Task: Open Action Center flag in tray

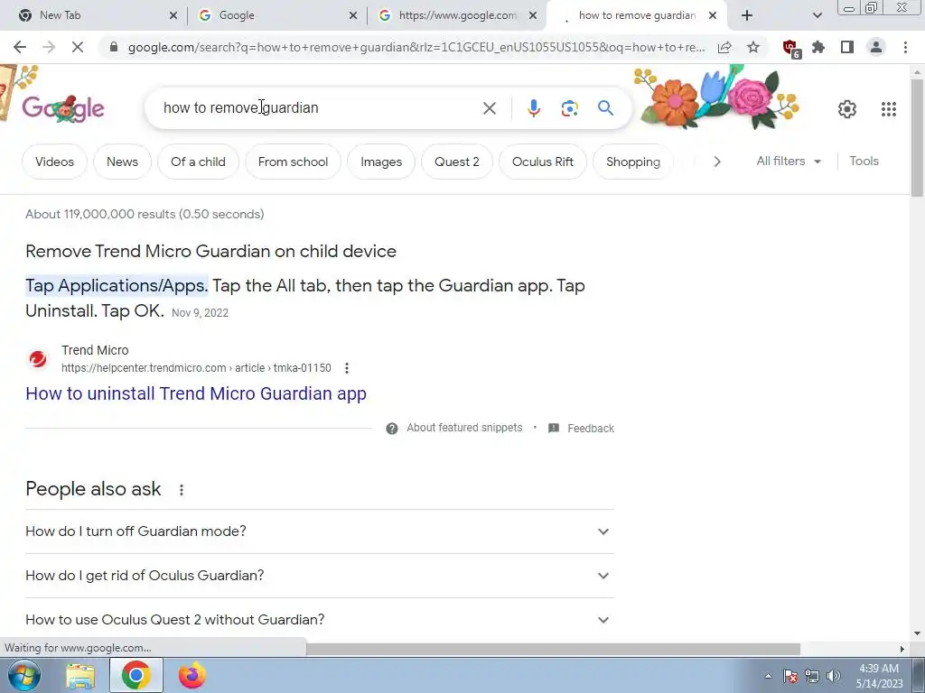Action: click(x=790, y=676)
